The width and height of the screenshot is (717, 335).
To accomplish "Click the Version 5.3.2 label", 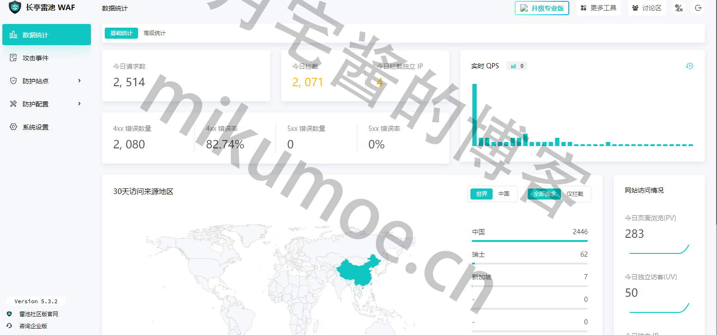I will 36,301.
